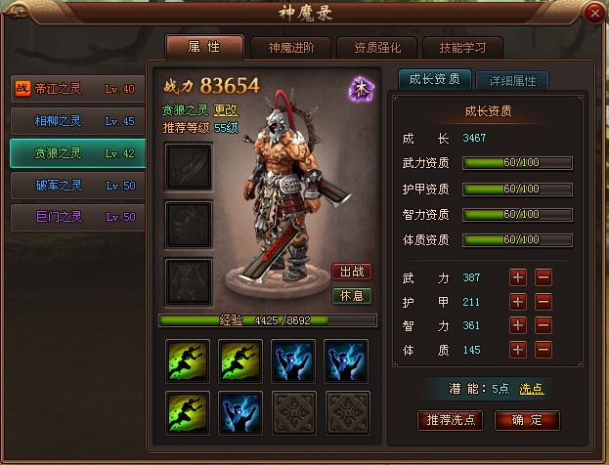Image resolution: width=609 pixels, height=465 pixels.
Task: Switch to the 神魔进阶 tab
Action: coord(291,48)
